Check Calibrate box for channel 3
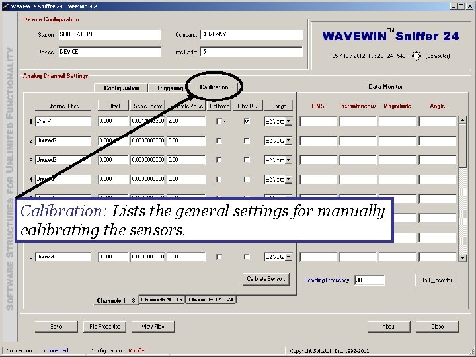The height and width of the screenshot is (357, 476). [x=219, y=160]
